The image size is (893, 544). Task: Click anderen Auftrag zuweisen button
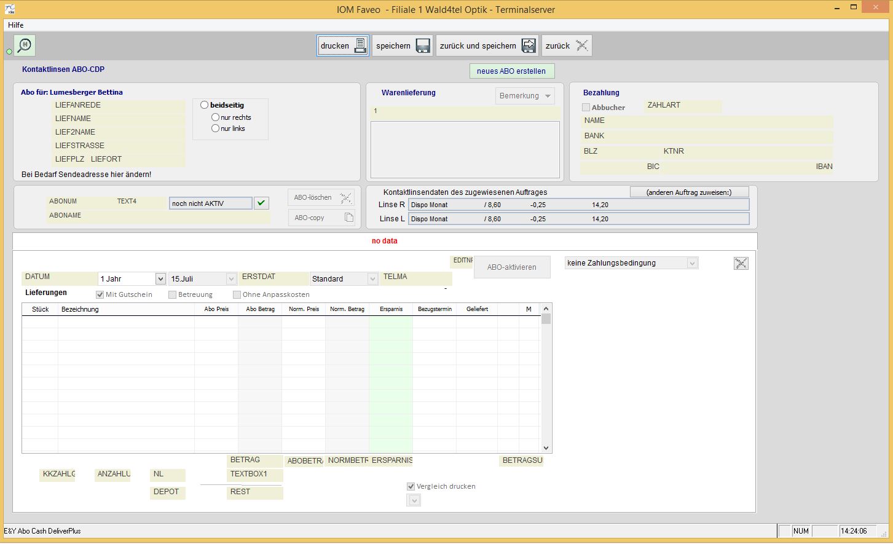tap(689, 192)
